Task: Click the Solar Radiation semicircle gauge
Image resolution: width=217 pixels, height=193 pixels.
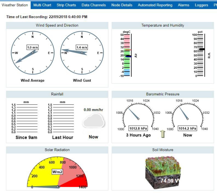Action: pos(57,172)
